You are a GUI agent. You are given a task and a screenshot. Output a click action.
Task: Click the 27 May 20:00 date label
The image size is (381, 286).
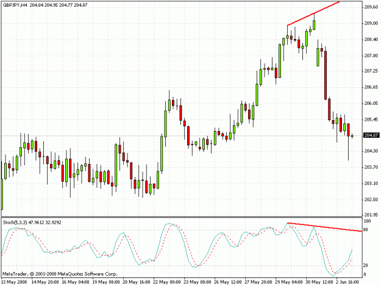point(258,282)
